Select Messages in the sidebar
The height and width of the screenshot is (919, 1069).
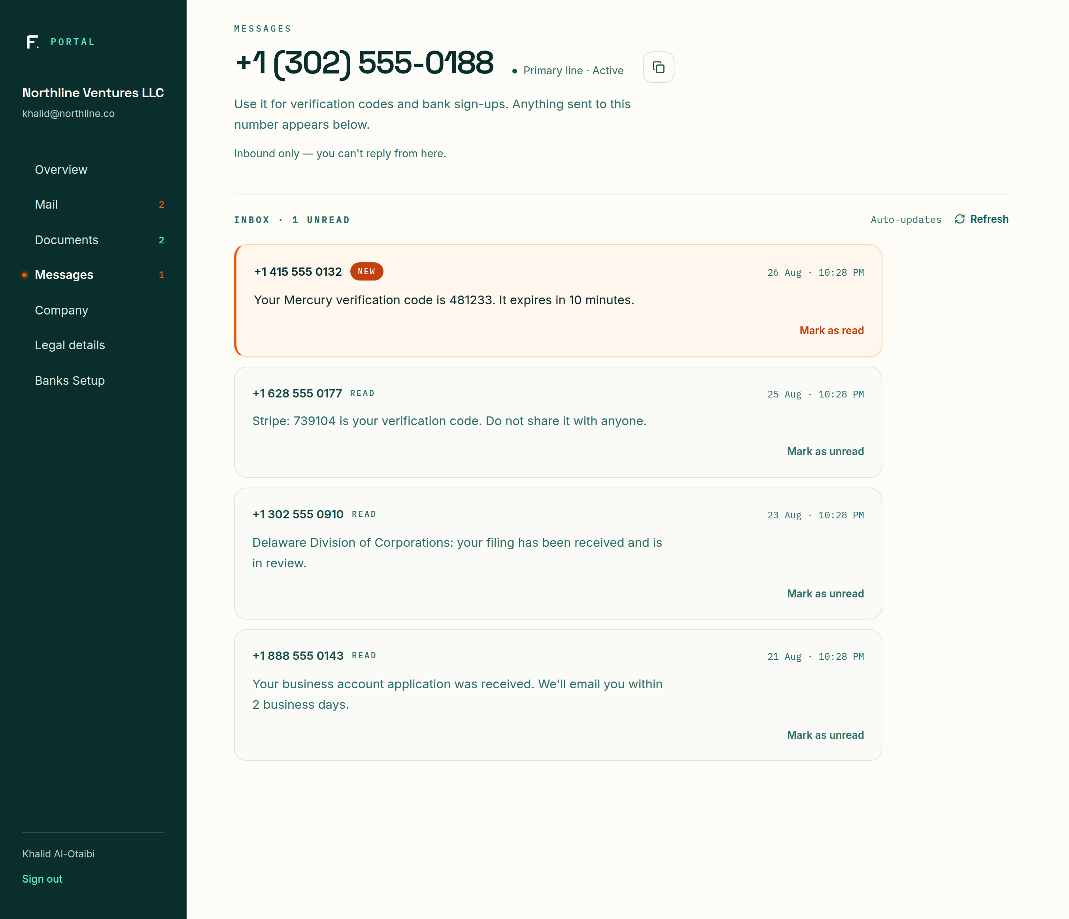pyautogui.click(x=64, y=275)
